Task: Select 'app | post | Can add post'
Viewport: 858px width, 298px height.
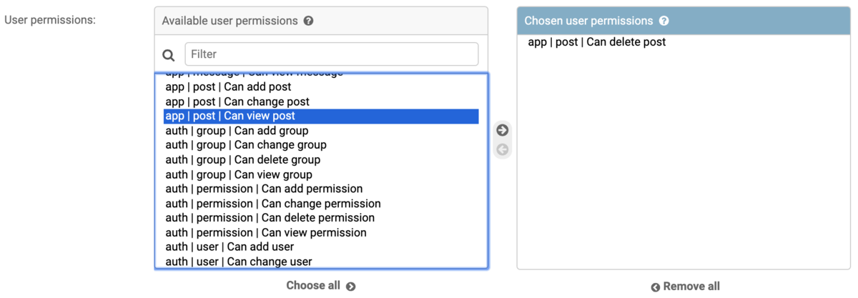Action: click(321, 86)
